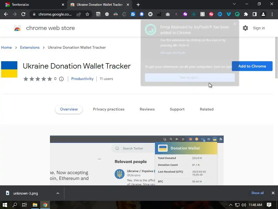The height and width of the screenshot is (209, 278).
Task: Open the Extensions puzzle piece menu
Action: pyautogui.click(x=246, y=14)
